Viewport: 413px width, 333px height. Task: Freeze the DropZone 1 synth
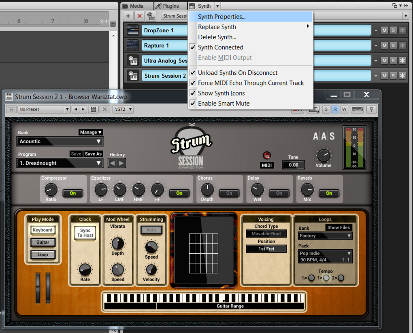[402, 30]
